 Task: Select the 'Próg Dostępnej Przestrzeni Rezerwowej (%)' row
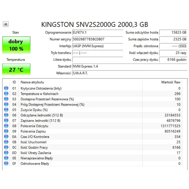tap(92, 104)
